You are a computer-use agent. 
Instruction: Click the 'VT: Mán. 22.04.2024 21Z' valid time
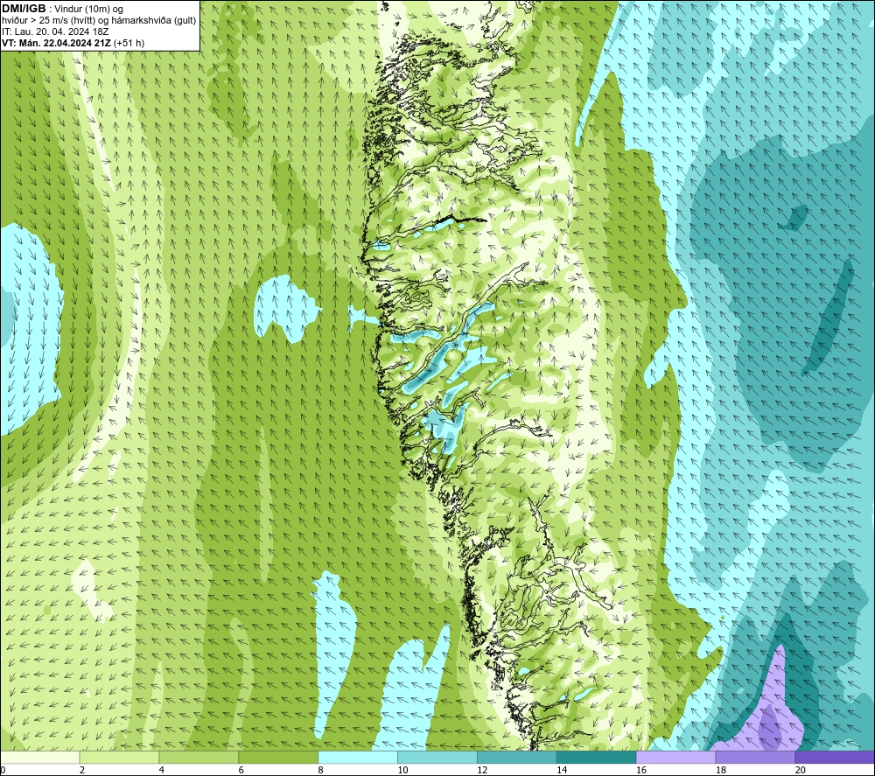56,43
